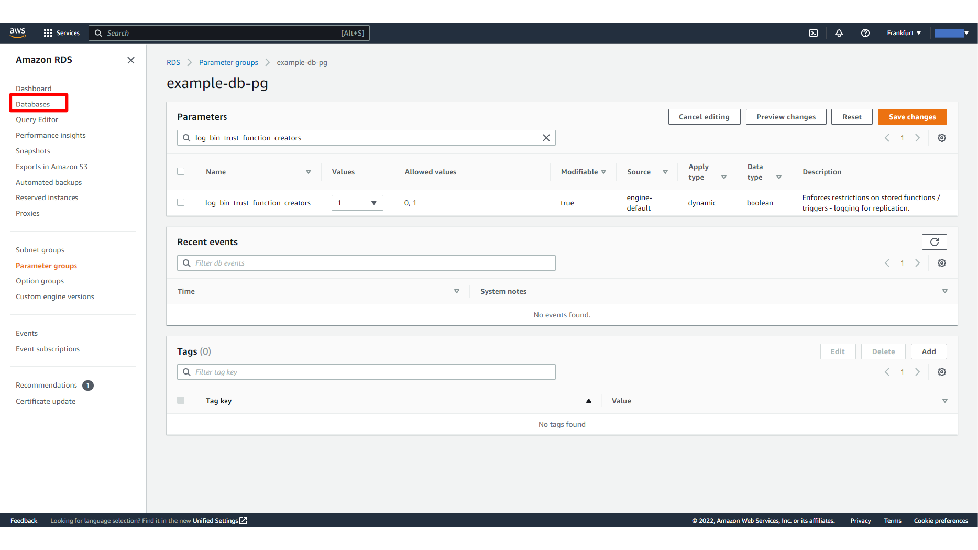Open the Source column filter
This screenshot has height=550, width=978.
(665, 172)
